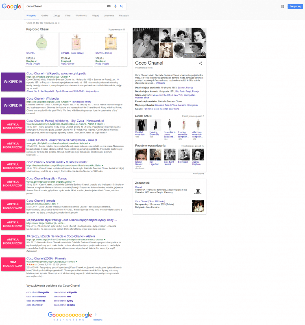Image resolution: width=305 pixels, height=325 pixels.
Task: Open 10 rzeczy, których nie wiecie - Aleteia
Action: (61, 236)
